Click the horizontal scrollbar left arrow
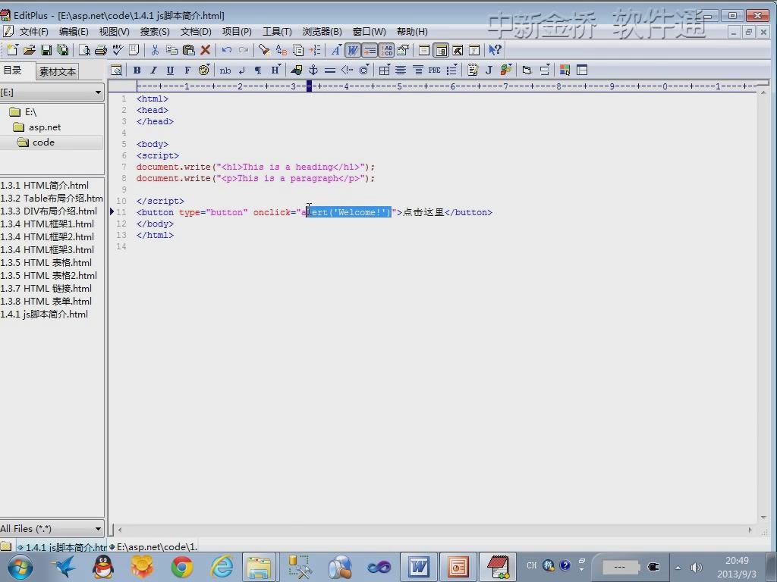The image size is (777, 582). click(120, 530)
